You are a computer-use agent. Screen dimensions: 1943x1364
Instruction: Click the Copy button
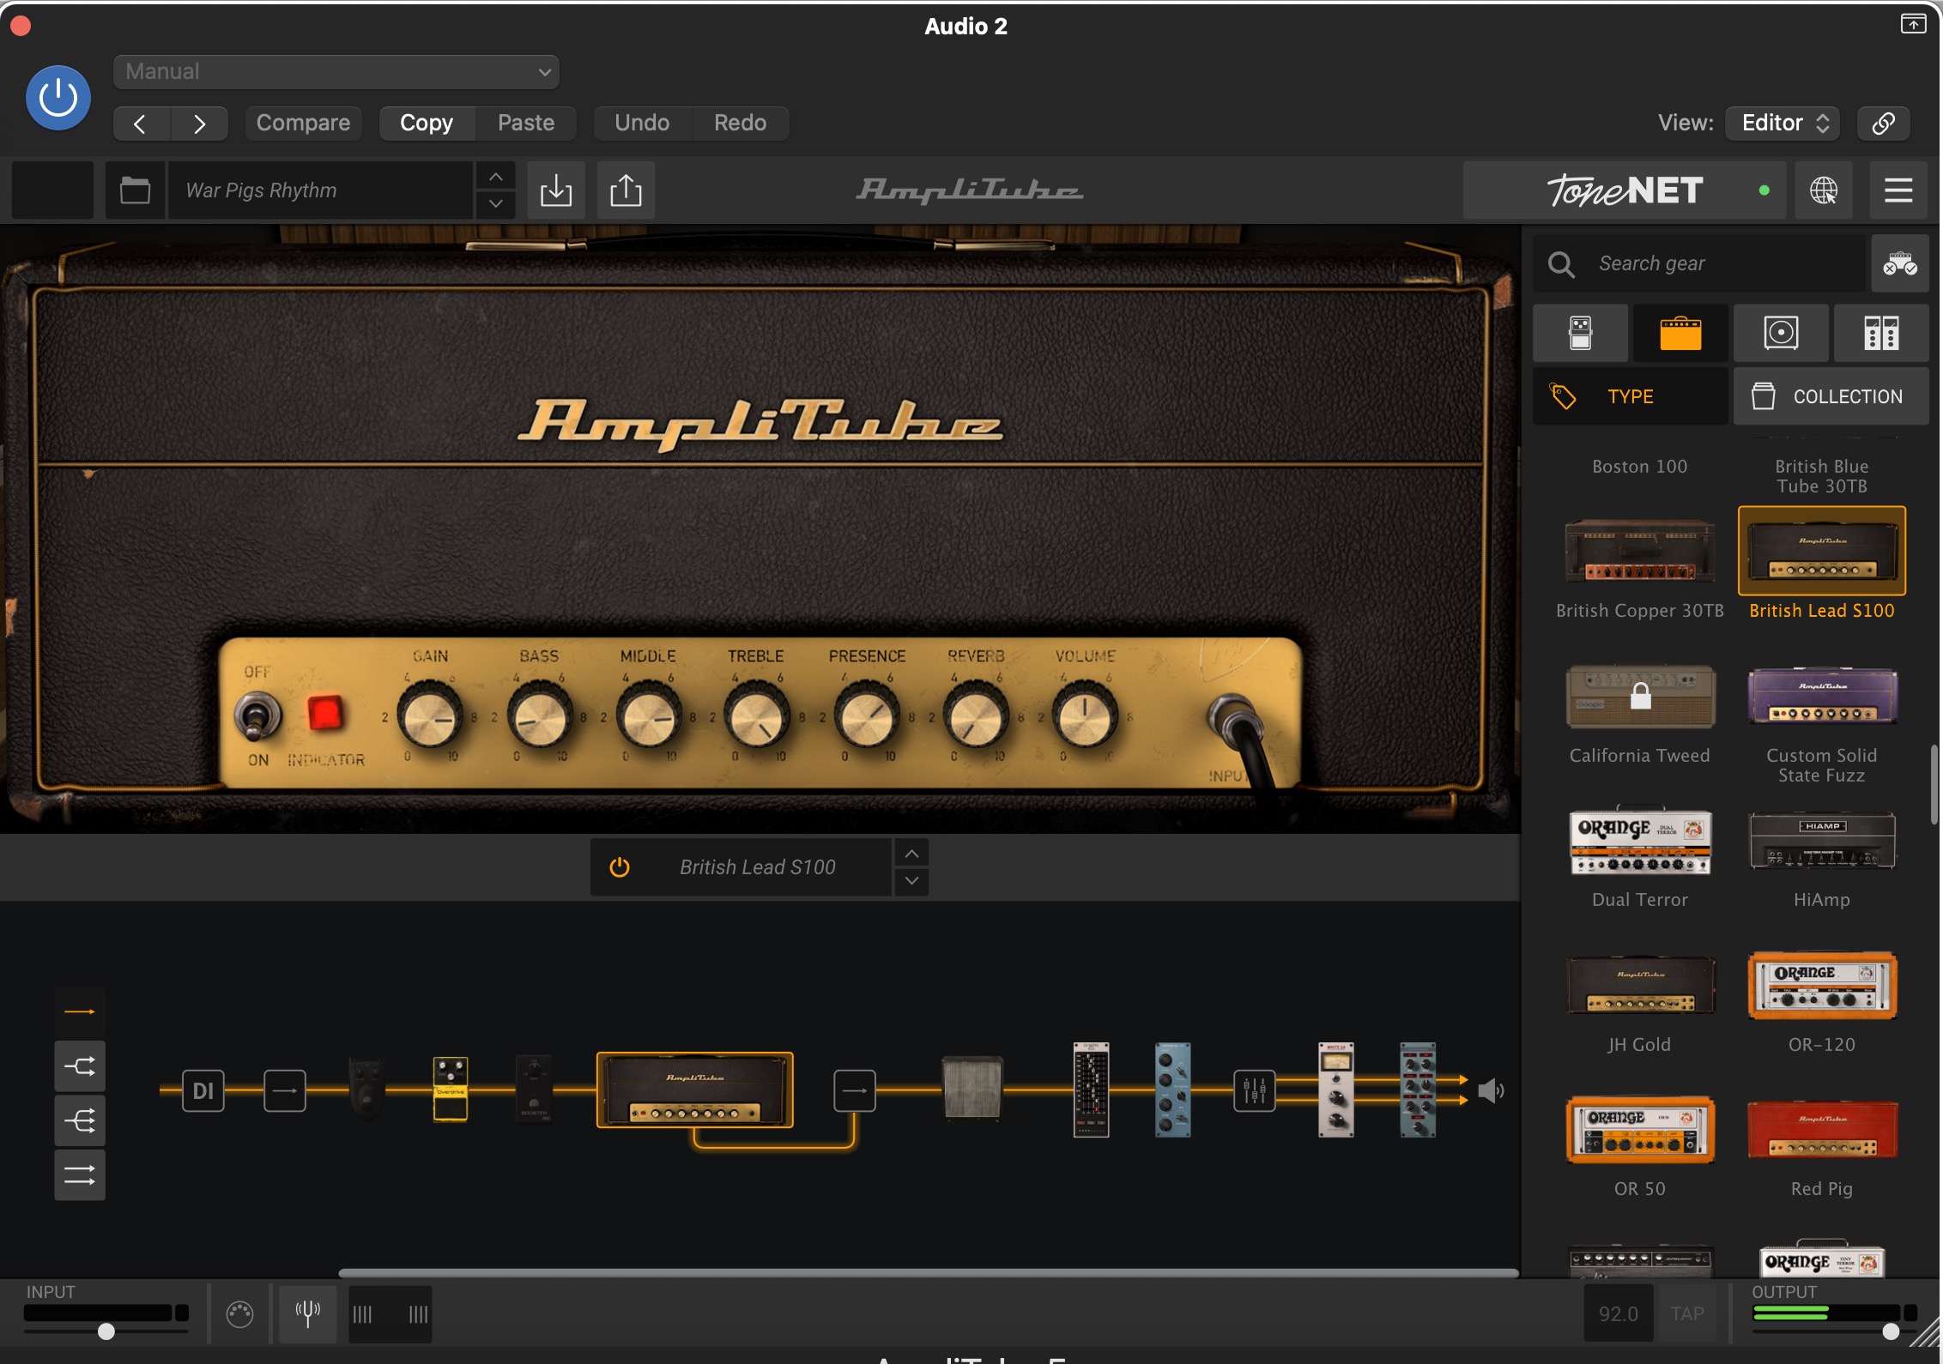coord(427,124)
